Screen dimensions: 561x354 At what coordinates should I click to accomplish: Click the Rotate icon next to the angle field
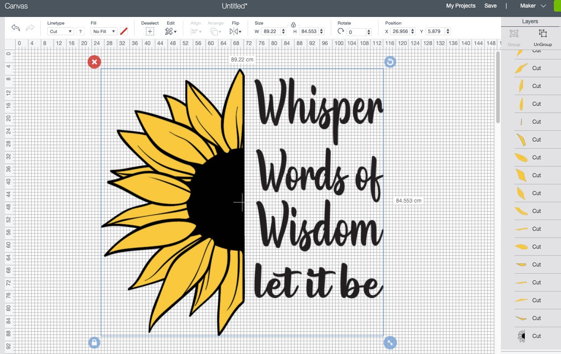pyautogui.click(x=341, y=31)
